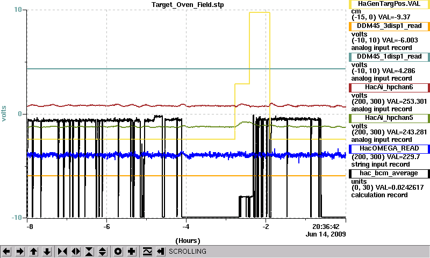This screenshot has height=258, width=430.
Task: Click 'calculation record' under hac_bcm_average
Action: [x=379, y=195]
